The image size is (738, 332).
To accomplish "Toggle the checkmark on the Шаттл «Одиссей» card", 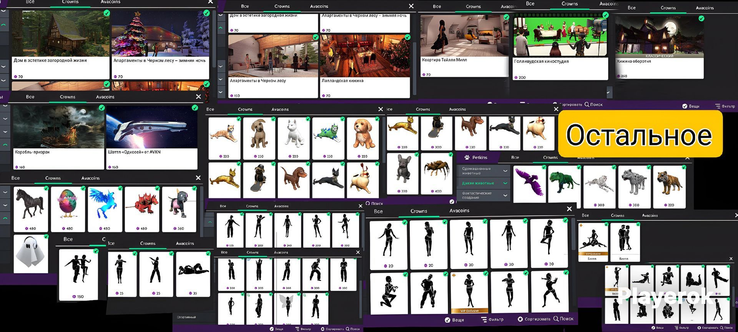I will (195, 108).
